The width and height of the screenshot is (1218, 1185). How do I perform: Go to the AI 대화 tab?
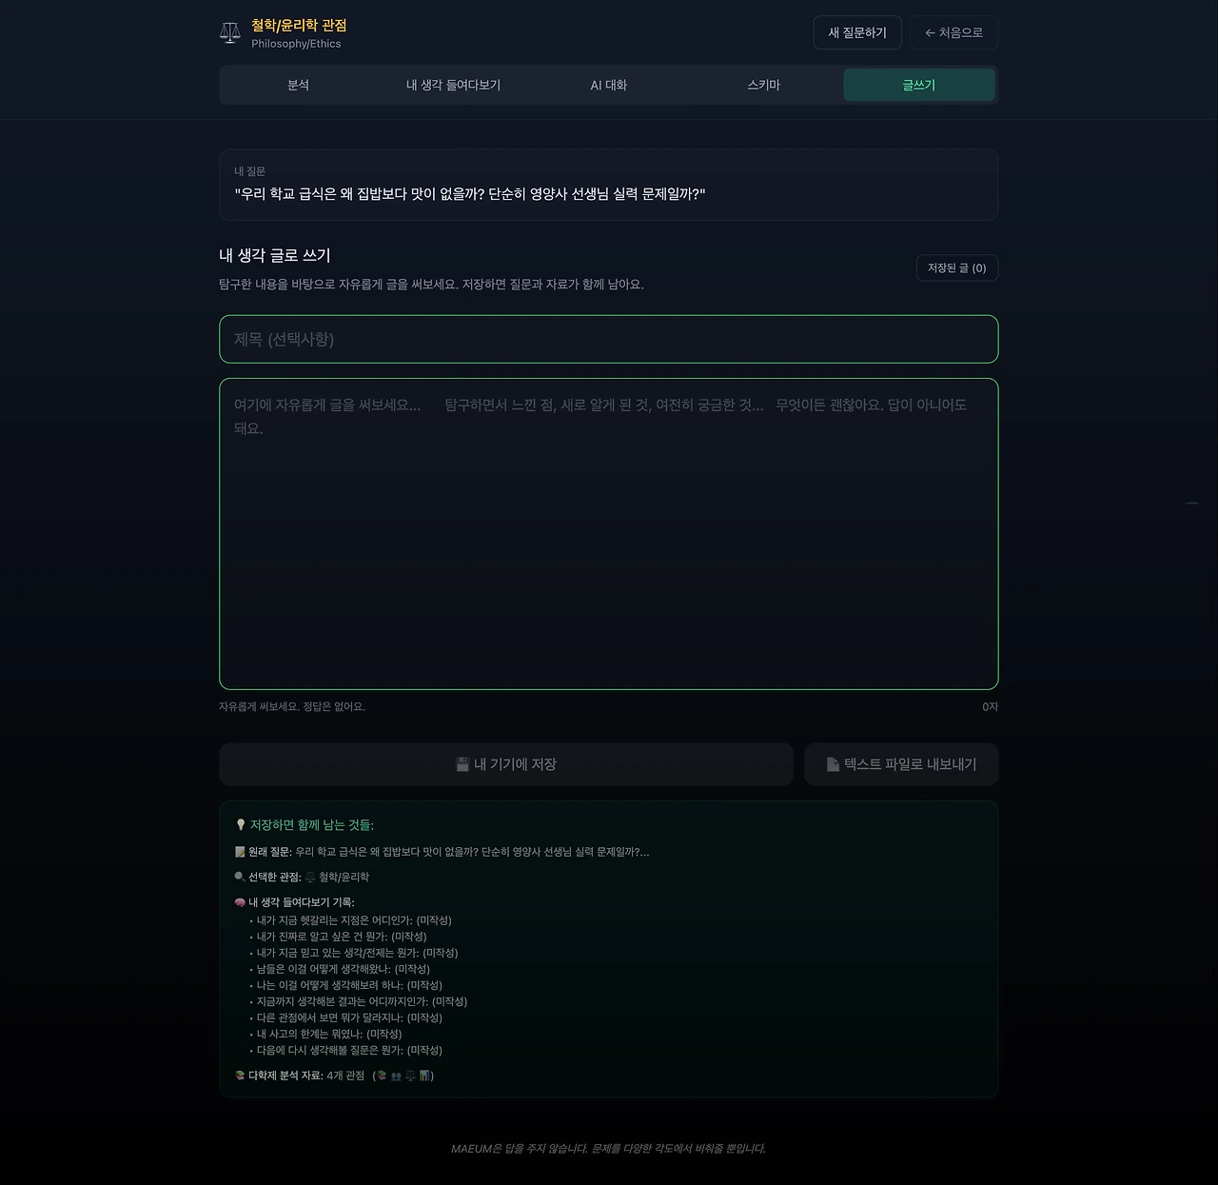click(x=609, y=85)
